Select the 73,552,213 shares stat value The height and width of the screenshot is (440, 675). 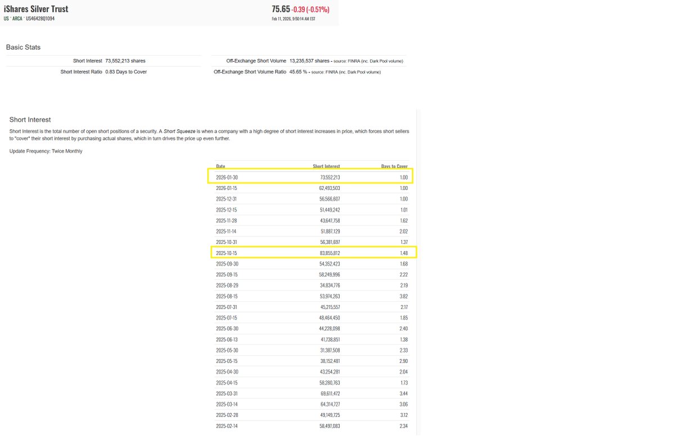[127, 61]
